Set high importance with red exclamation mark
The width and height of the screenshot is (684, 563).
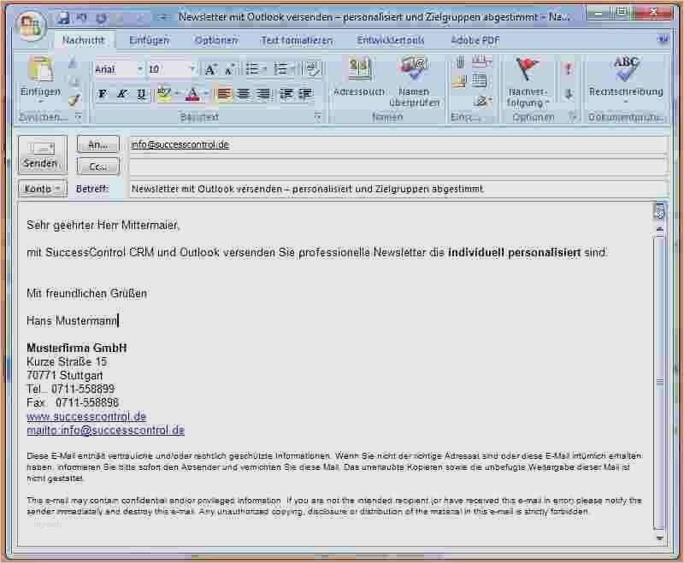click(x=568, y=70)
